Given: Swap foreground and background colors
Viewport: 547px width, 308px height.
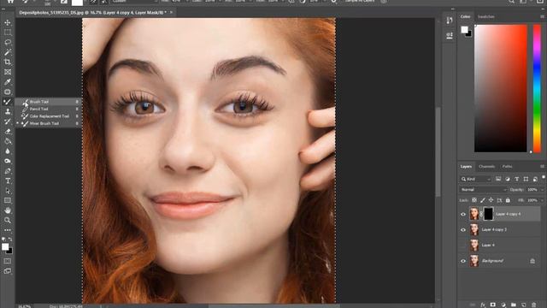Looking at the screenshot, I should tap(10, 240).
